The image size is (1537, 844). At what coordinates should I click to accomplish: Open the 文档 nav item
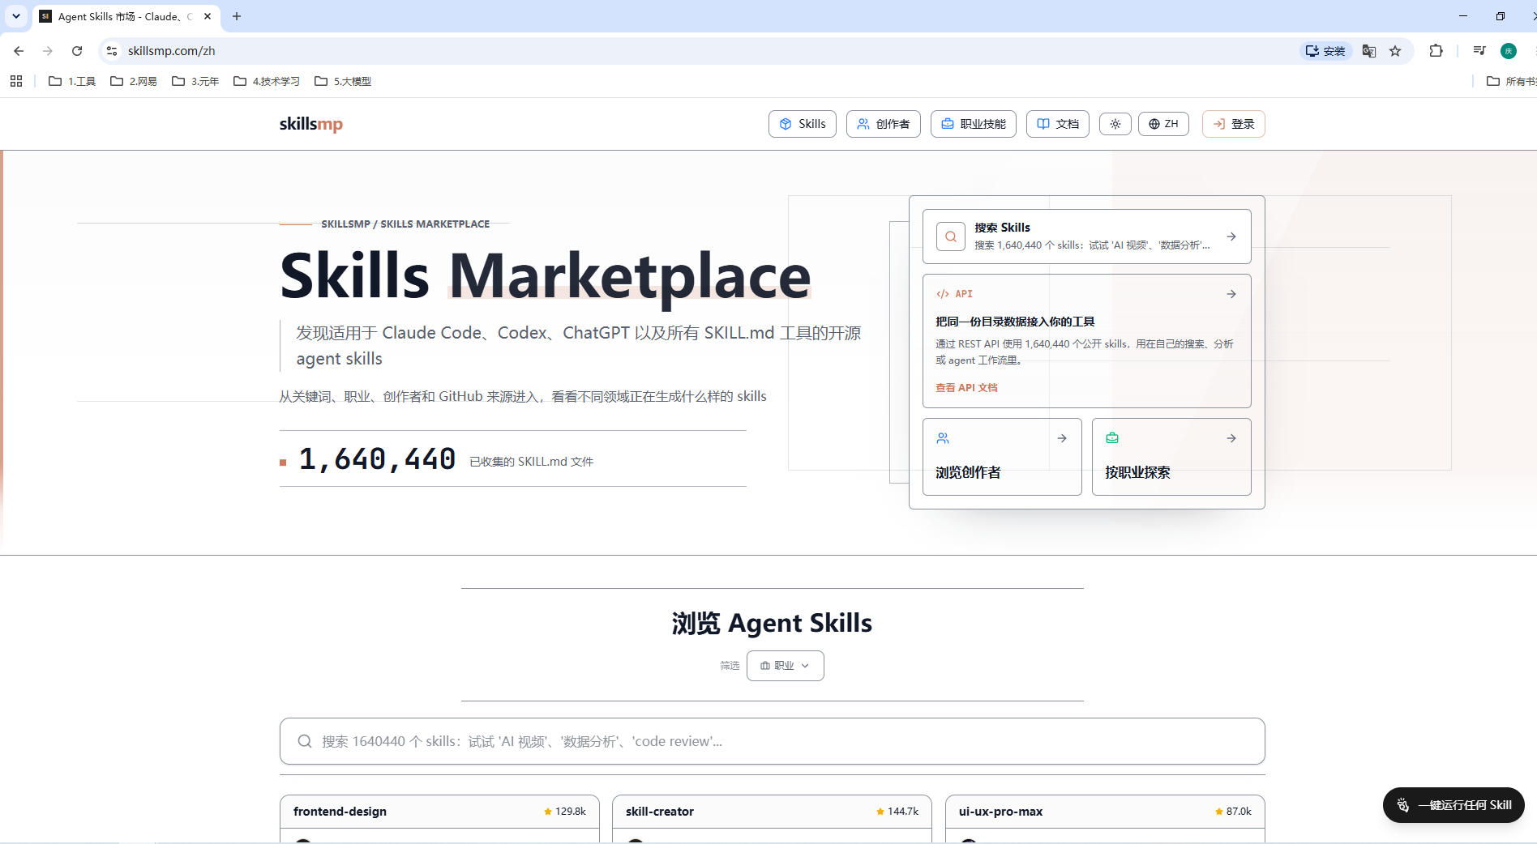pos(1058,124)
